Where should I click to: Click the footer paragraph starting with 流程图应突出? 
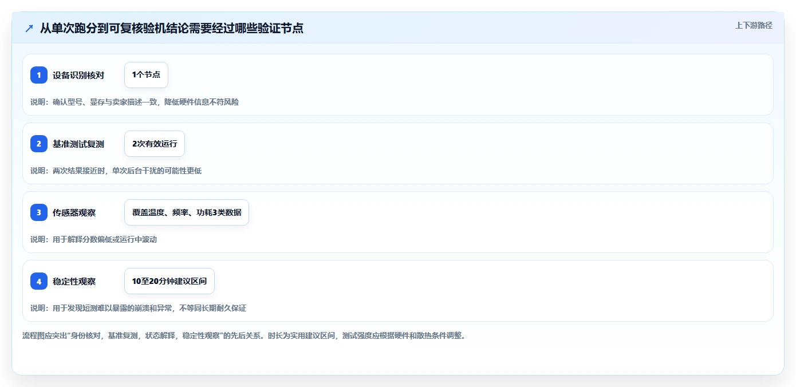tap(244, 335)
